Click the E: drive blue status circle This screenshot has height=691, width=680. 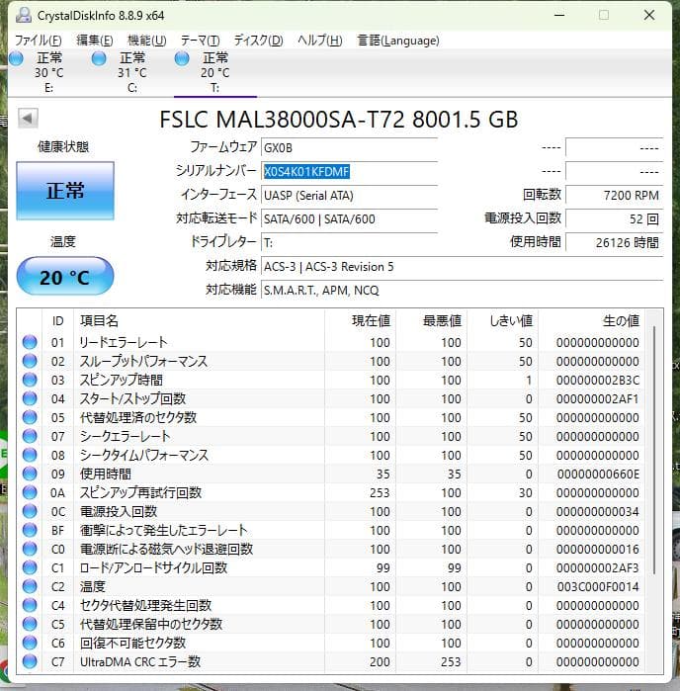16,58
